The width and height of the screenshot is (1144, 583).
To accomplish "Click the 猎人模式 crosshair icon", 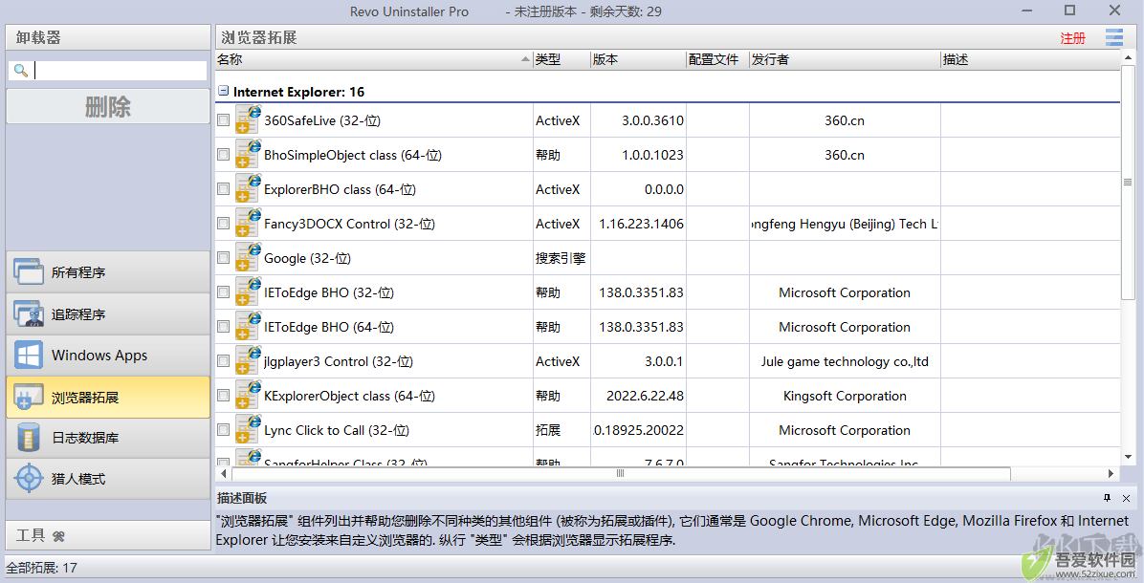I will [29, 479].
